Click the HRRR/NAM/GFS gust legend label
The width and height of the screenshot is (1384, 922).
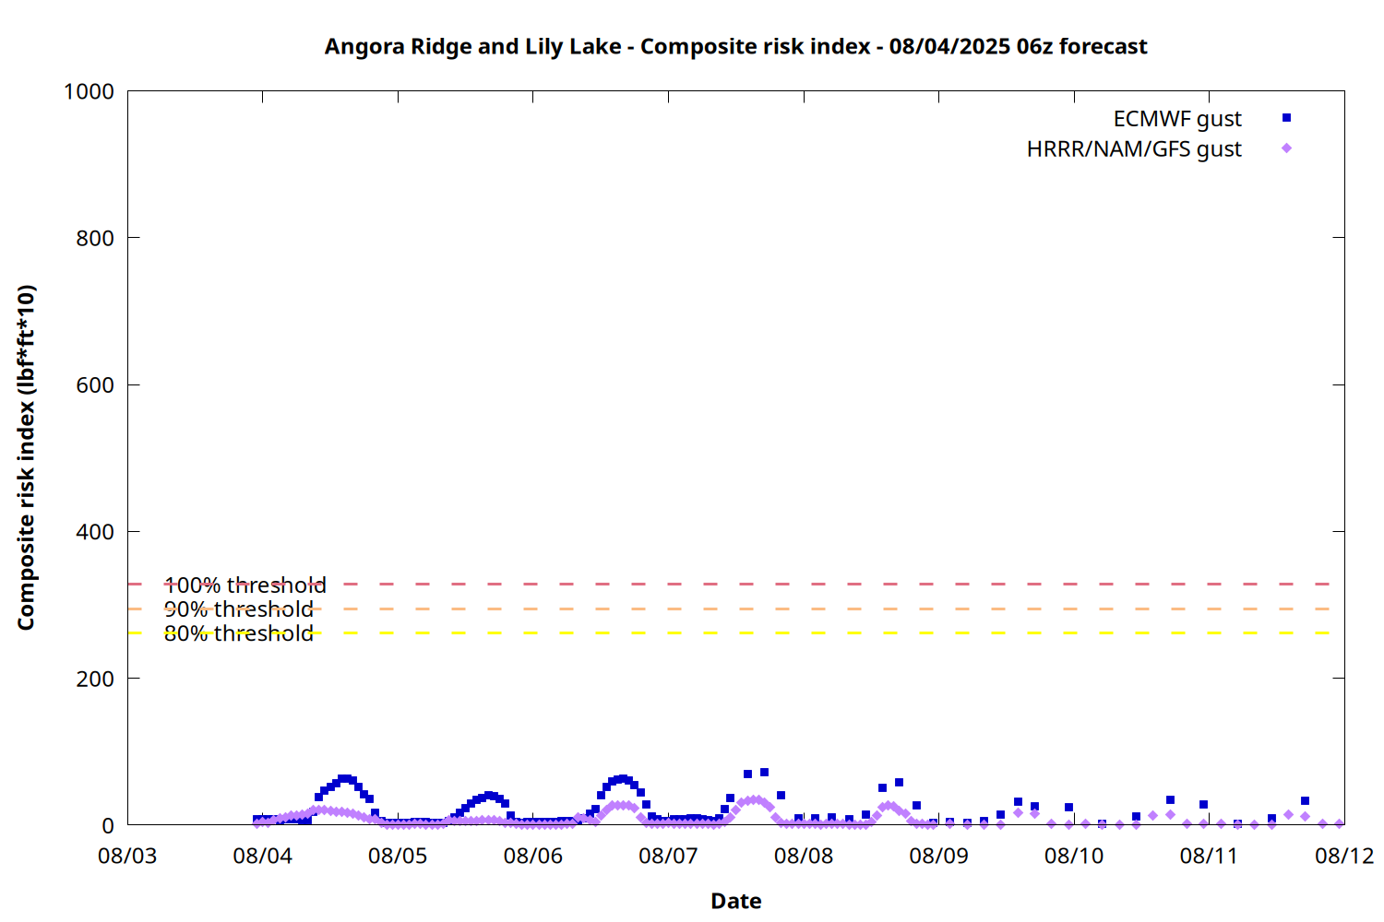click(1134, 149)
